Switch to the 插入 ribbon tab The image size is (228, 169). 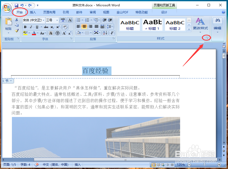point(33,12)
